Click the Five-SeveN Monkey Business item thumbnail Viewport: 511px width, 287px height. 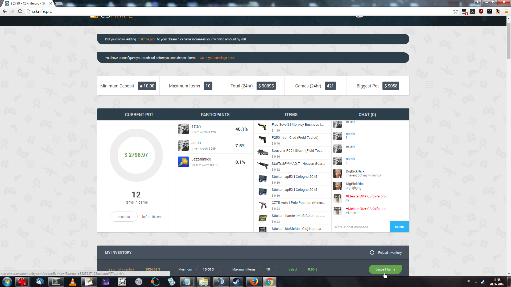(262, 127)
